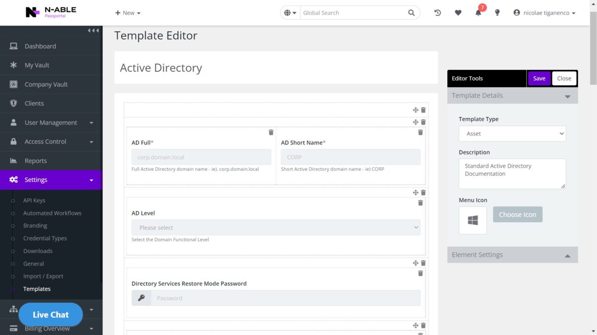The height and width of the screenshot is (335, 597).
Task: Click the Restore Mode Password field
Action: pyautogui.click(x=286, y=298)
